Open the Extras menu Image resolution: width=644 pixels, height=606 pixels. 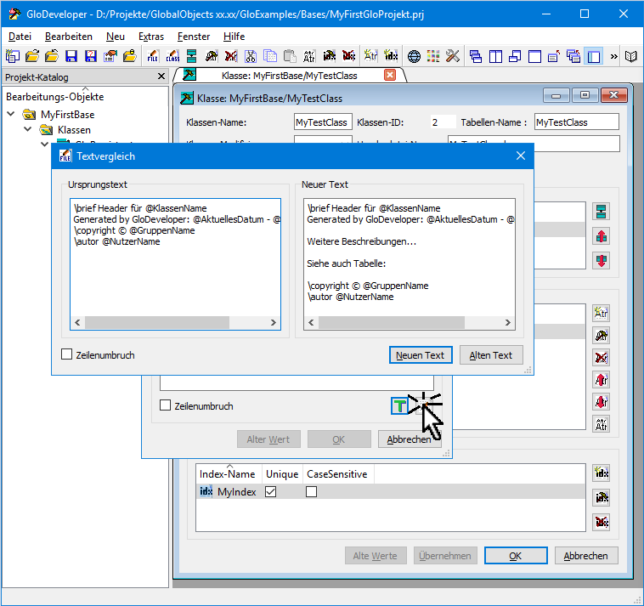tap(151, 37)
